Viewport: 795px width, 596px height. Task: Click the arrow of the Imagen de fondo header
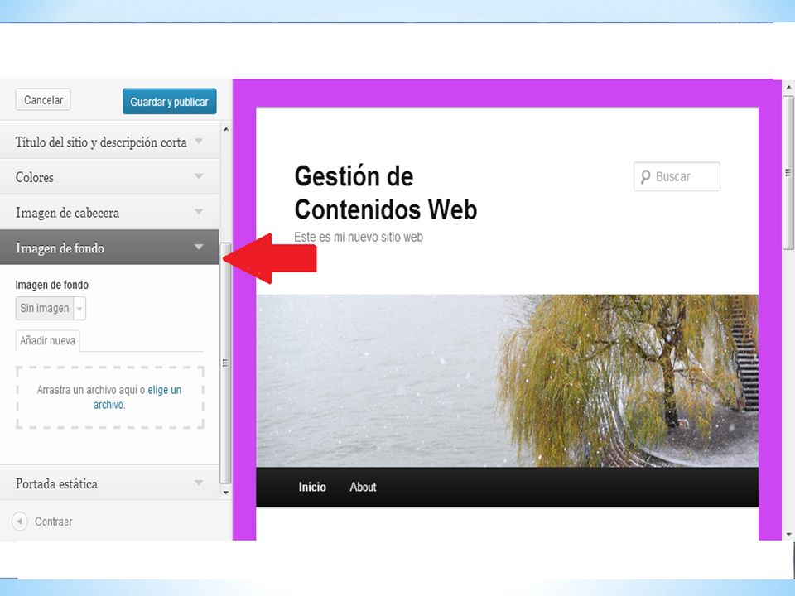pos(199,247)
